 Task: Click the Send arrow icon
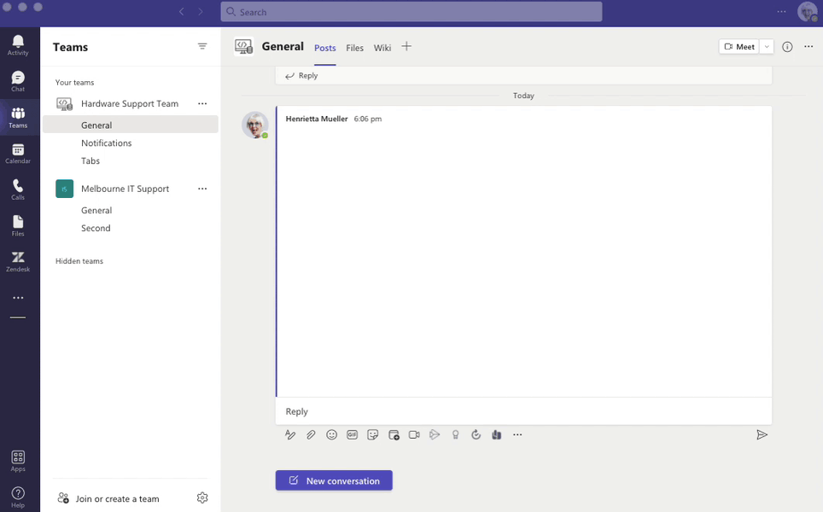762,434
